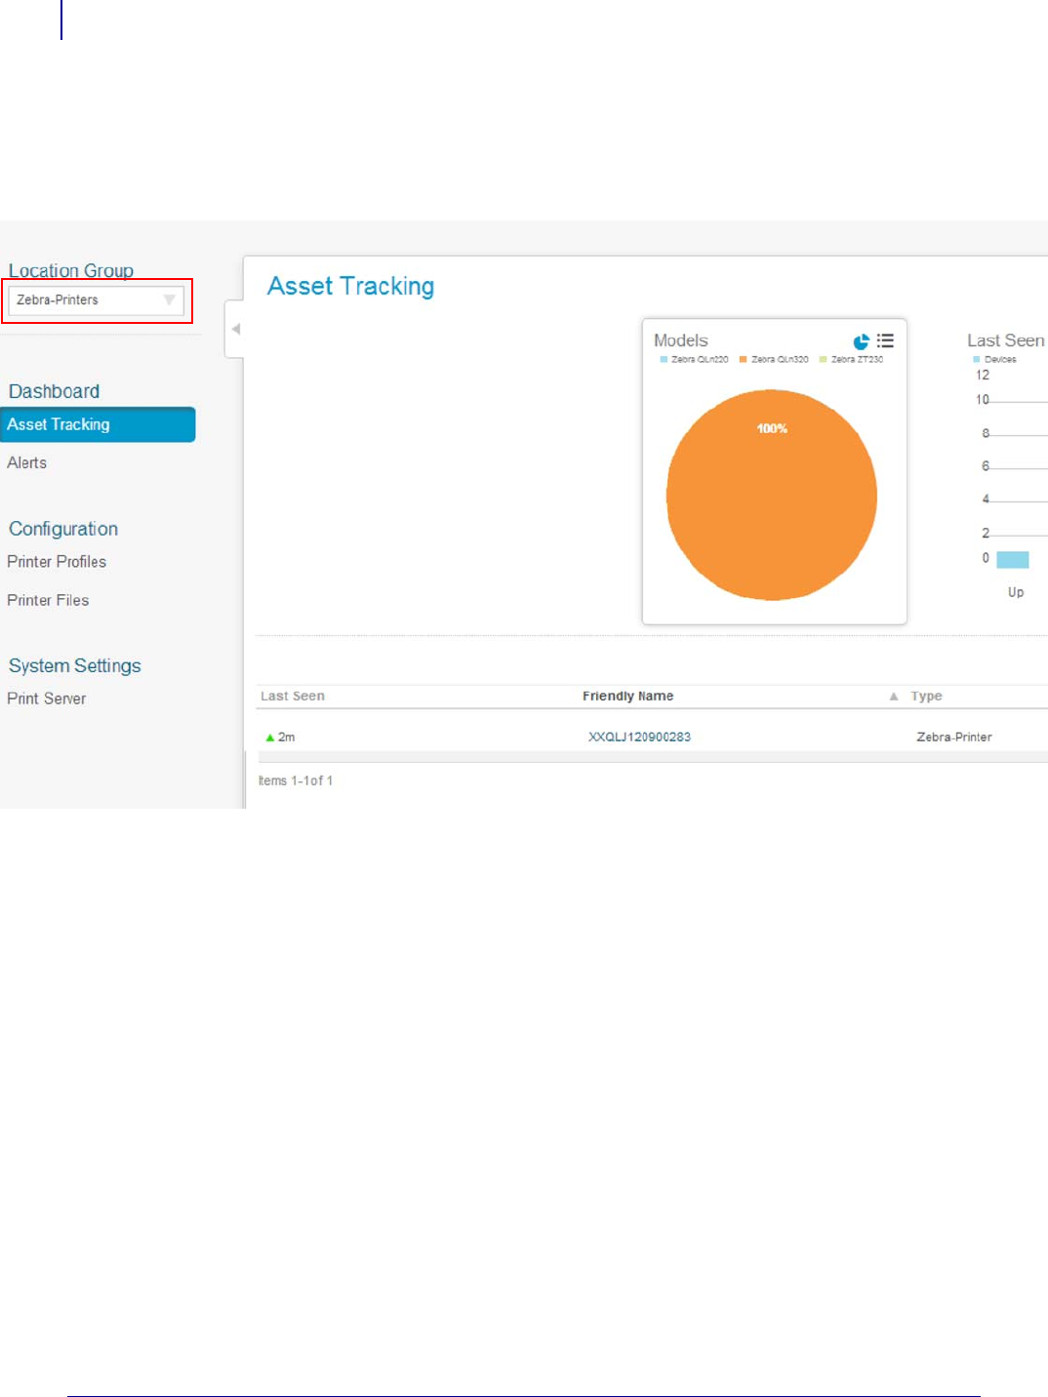Click the Items 1-1of 1 pager text

296,780
